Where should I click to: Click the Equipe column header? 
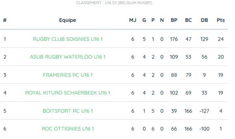(x=68, y=20)
